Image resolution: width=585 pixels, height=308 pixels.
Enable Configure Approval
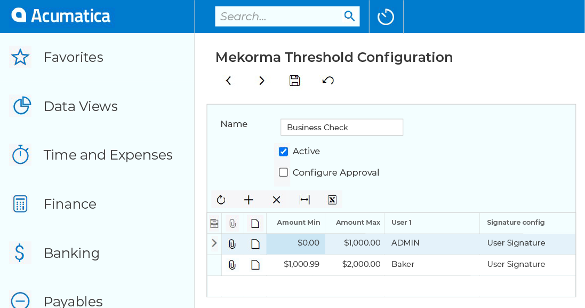point(283,172)
